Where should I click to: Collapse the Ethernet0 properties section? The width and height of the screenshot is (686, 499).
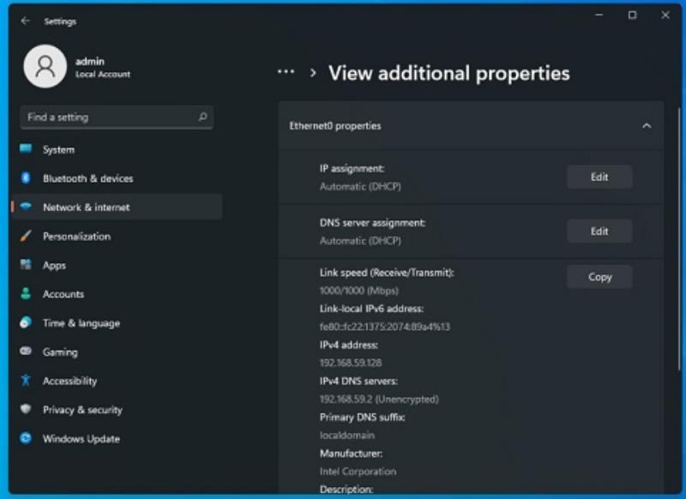647,126
